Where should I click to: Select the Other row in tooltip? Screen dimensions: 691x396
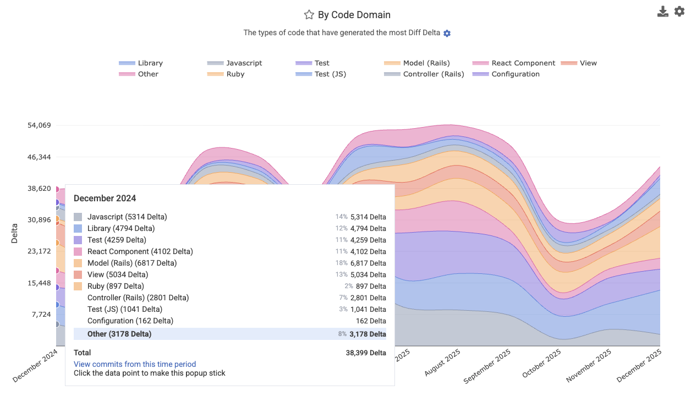pyautogui.click(x=229, y=334)
